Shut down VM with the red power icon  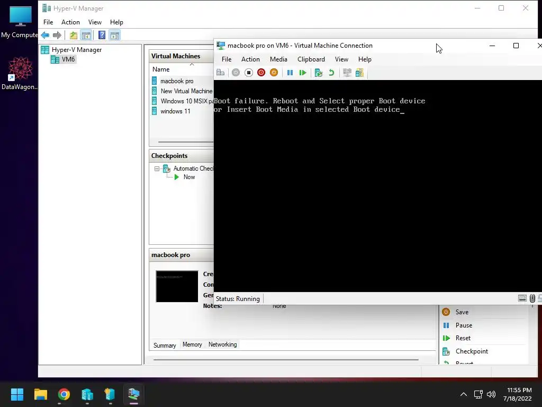tap(261, 73)
